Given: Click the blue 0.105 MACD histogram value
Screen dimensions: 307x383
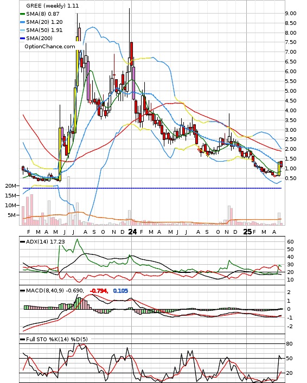Looking at the screenshot, I should (120, 291).
